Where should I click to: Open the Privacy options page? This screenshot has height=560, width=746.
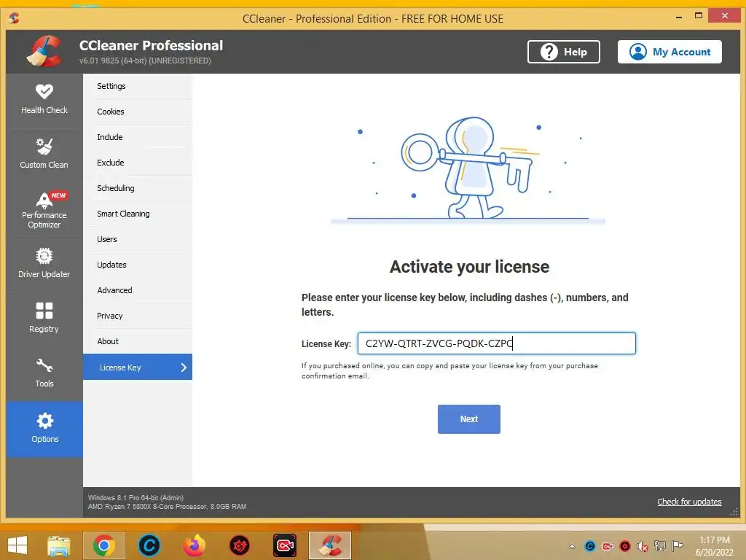[138, 316]
